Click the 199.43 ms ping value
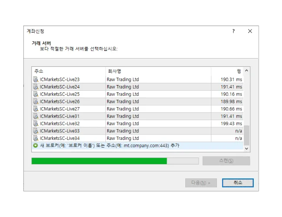This screenshot has height=217, width=282. tap(231, 124)
